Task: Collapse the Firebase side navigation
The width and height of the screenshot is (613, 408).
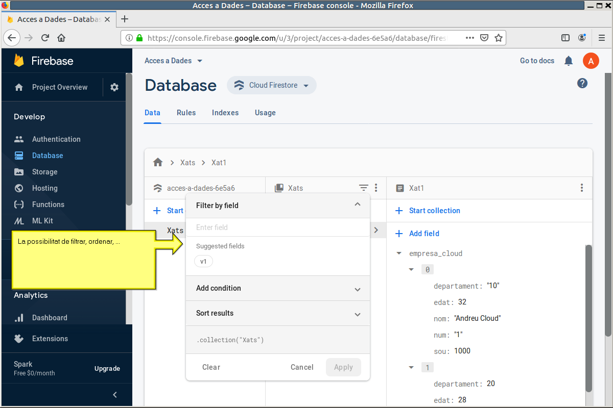Action: click(115, 395)
